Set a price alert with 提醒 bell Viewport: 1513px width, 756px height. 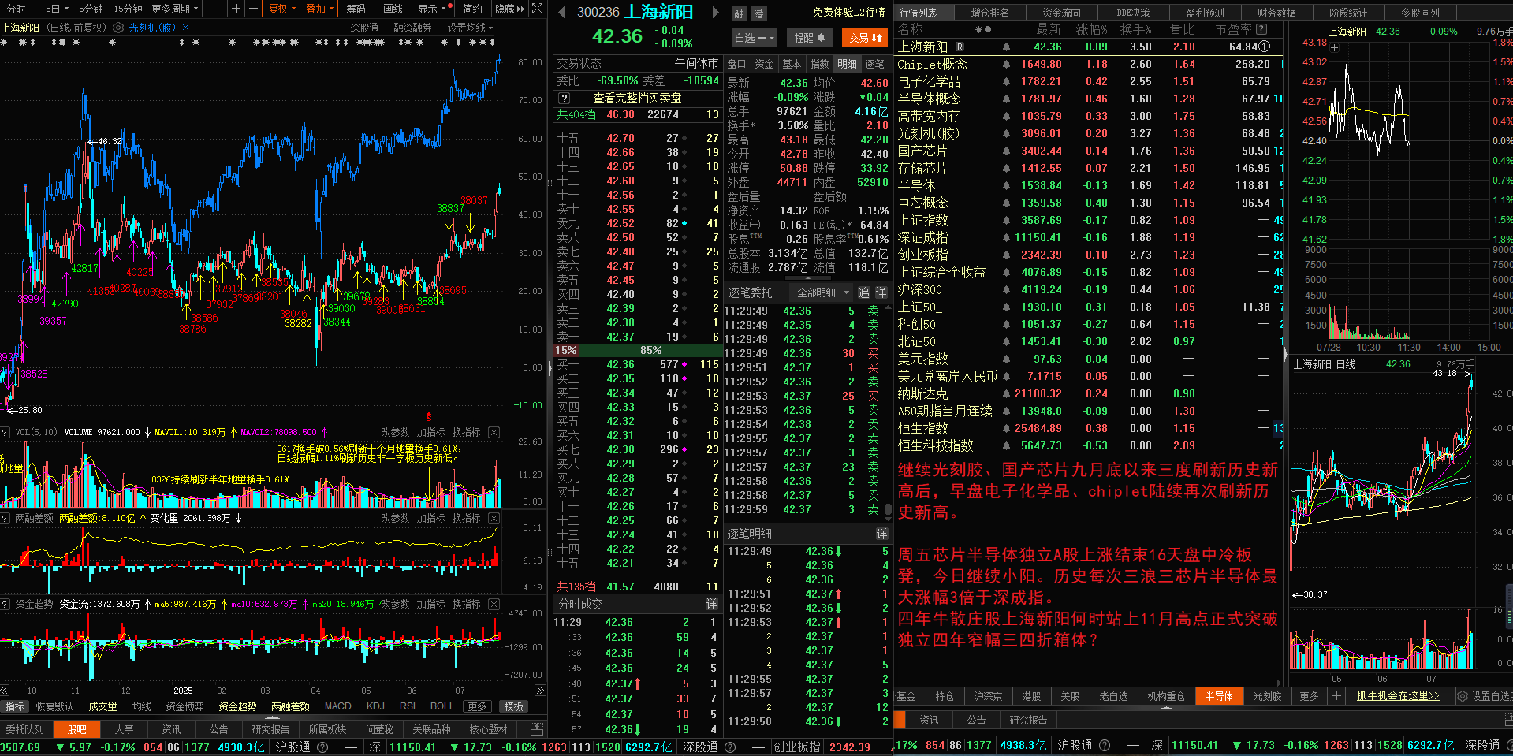click(809, 37)
